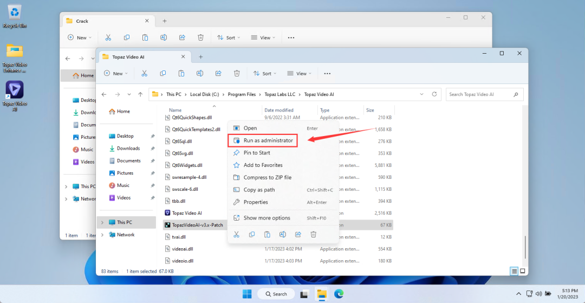Image resolution: width=585 pixels, height=303 pixels.
Task: Click the delete icon at context menu bottom
Action: [x=314, y=234]
